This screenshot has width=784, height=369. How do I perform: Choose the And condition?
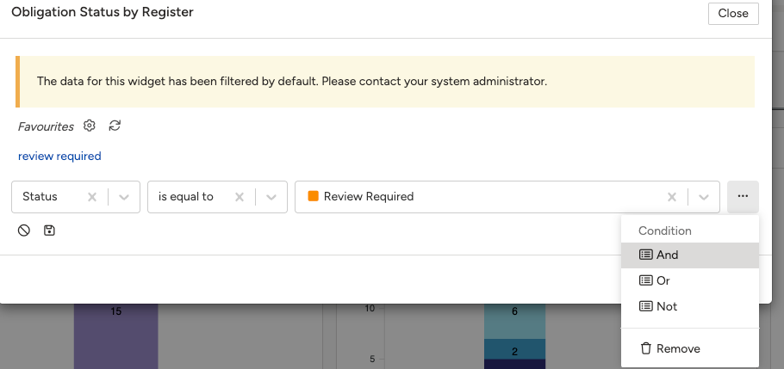tap(690, 255)
